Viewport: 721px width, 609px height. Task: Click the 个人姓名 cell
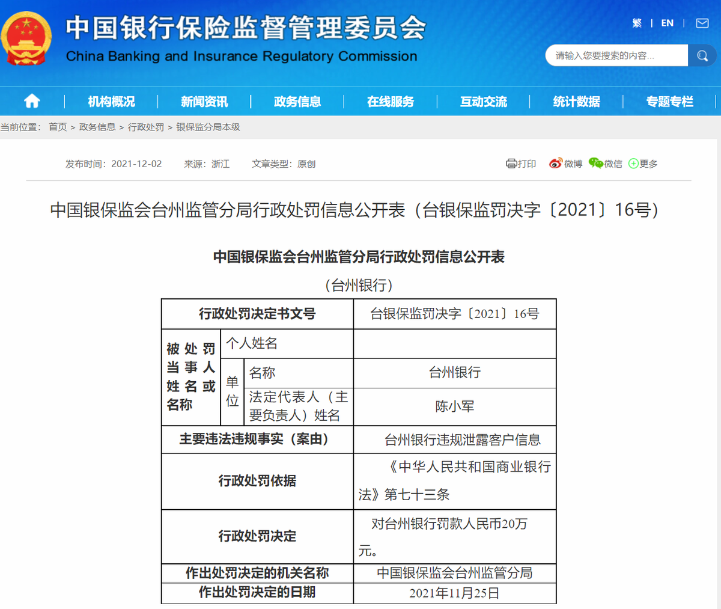click(287, 343)
